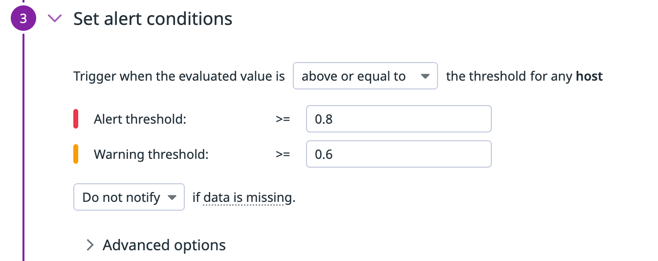Click the caret arrow in comparison dropdown
The image size is (658, 261).
pyautogui.click(x=425, y=77)
